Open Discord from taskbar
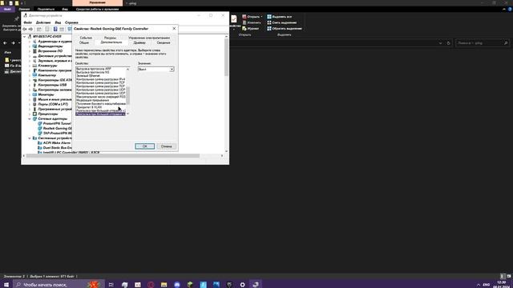This screenshot has width=513, height=288. pos(177,285)
